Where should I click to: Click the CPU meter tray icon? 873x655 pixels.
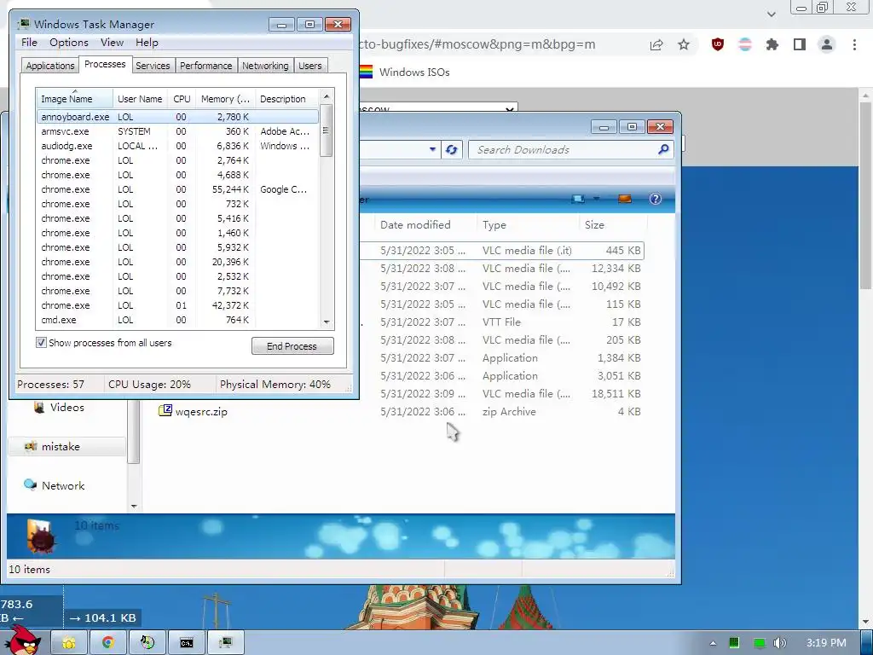click(x=734, y=643)
